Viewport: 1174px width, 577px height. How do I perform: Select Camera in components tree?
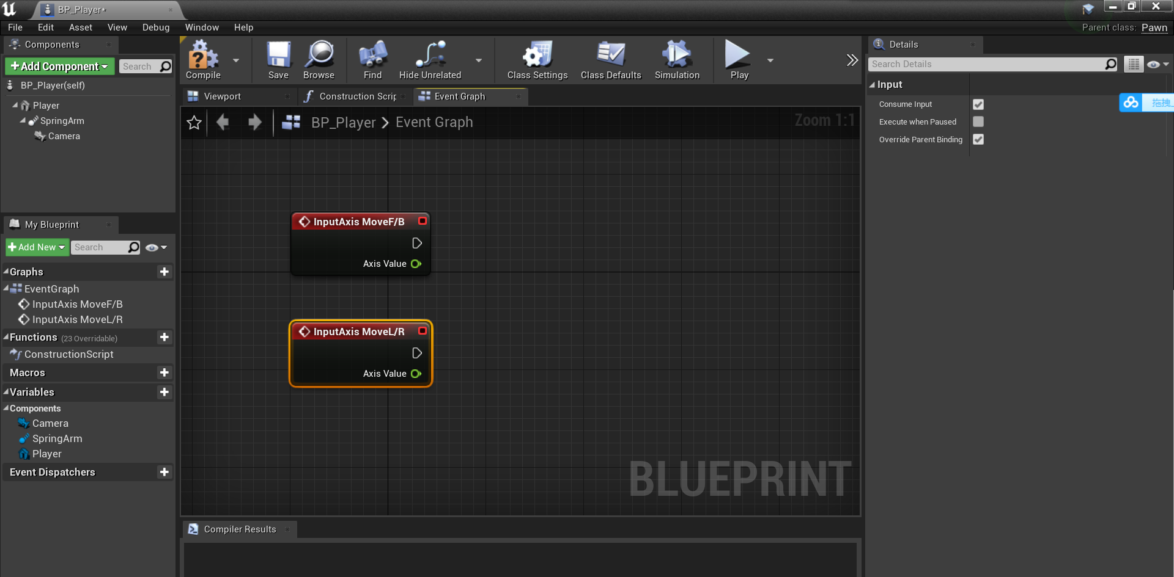(64, 136)
